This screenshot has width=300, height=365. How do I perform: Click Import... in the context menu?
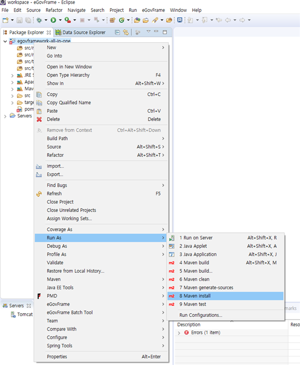click(101, 166)
